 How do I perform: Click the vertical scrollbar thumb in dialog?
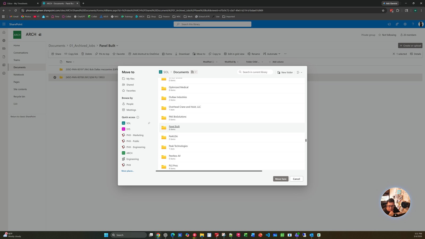pos(306,140)
